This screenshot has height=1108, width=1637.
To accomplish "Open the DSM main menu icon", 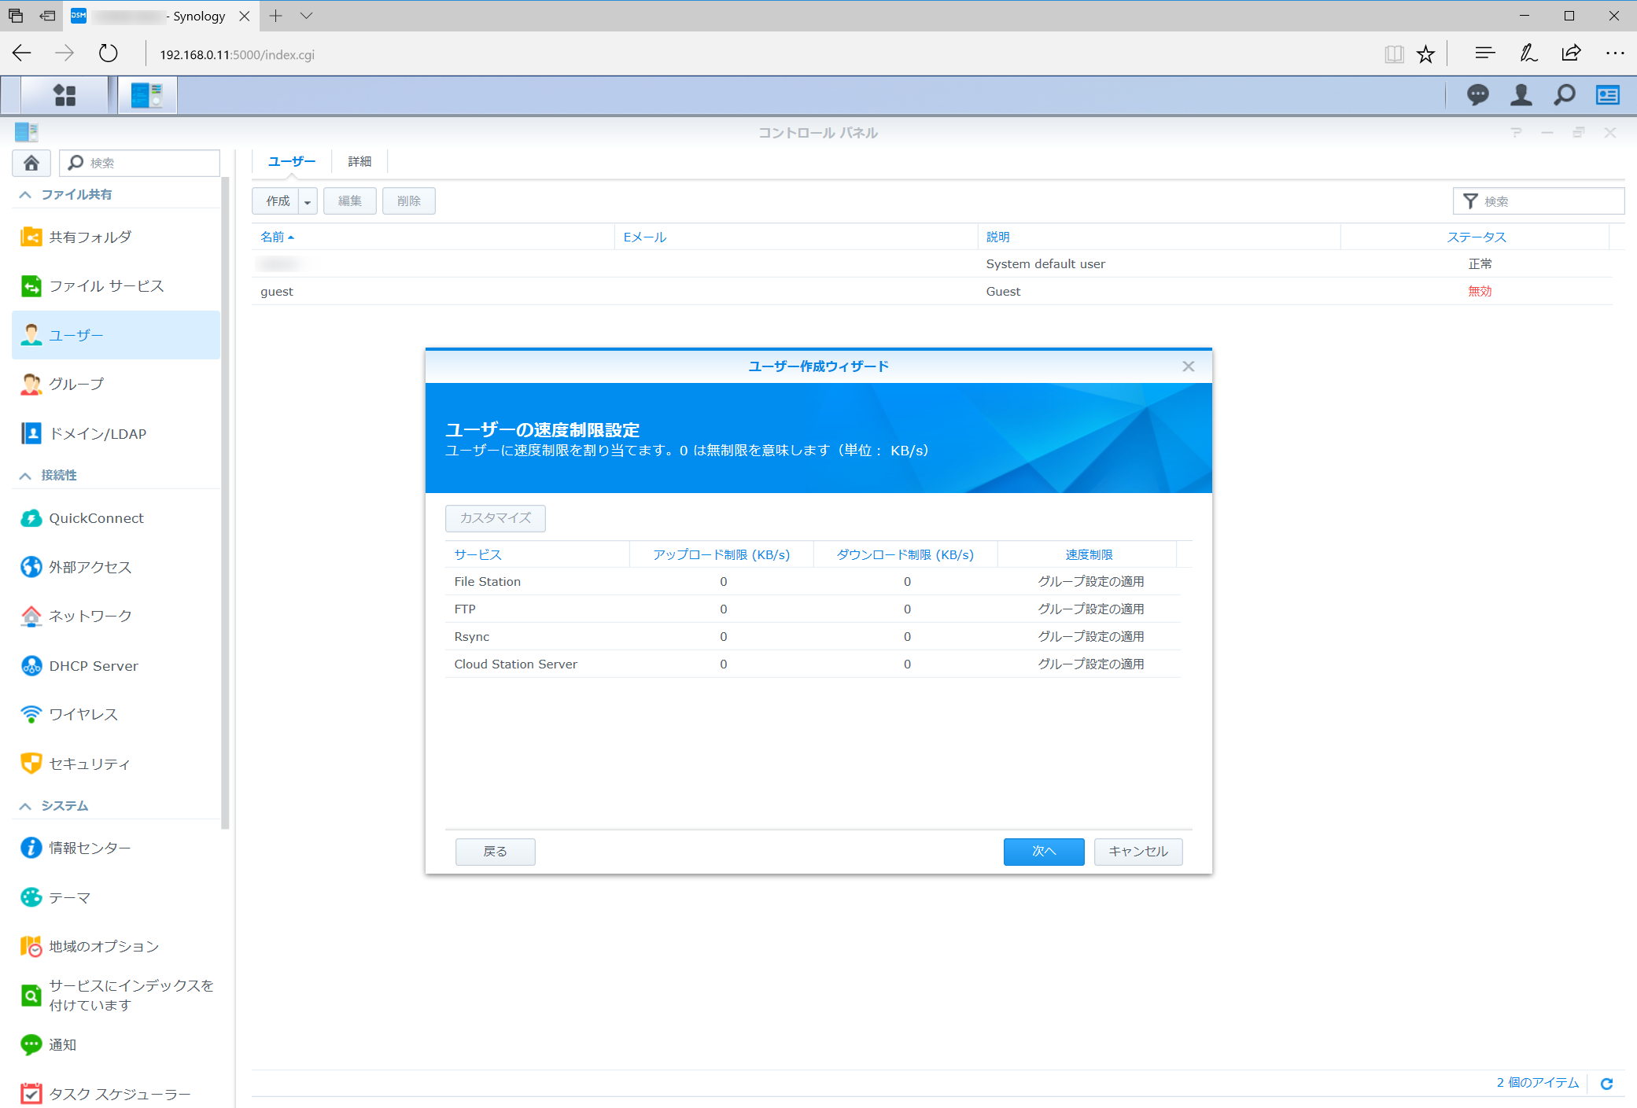I will point(65,95).
